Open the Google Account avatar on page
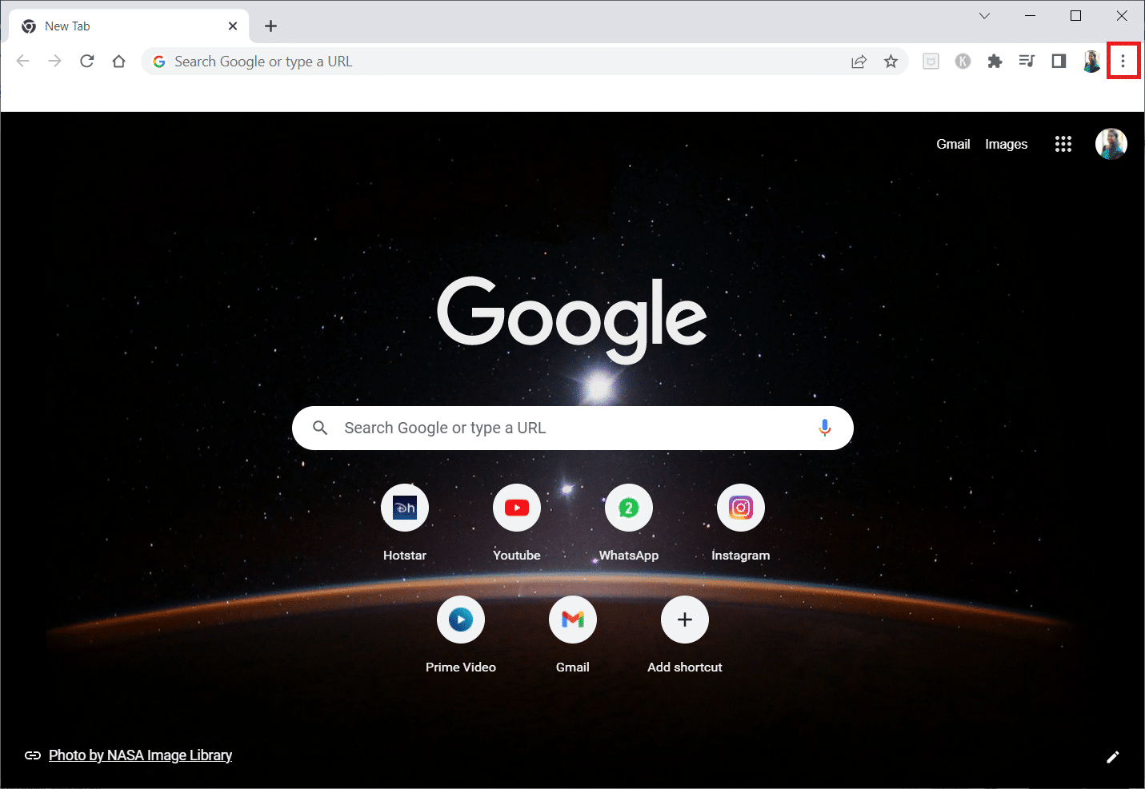This screenshot has width=1145, height=789. pos(1111,144)
